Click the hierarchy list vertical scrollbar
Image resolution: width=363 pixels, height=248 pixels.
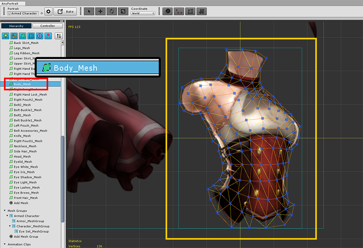(x=62, y=179)
